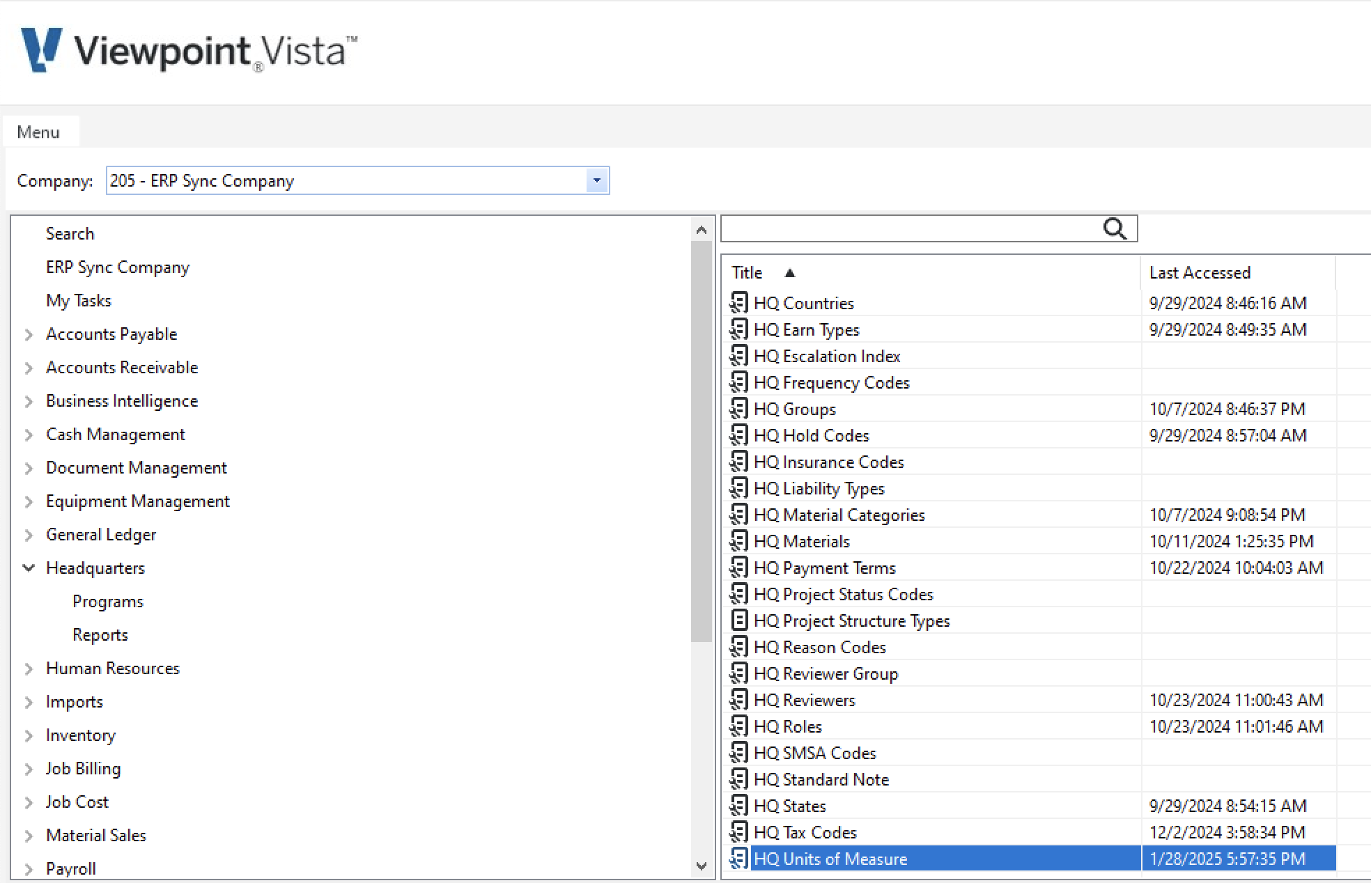
Task: Click the Viewpoint Vista logo
Action: point(189,50)
